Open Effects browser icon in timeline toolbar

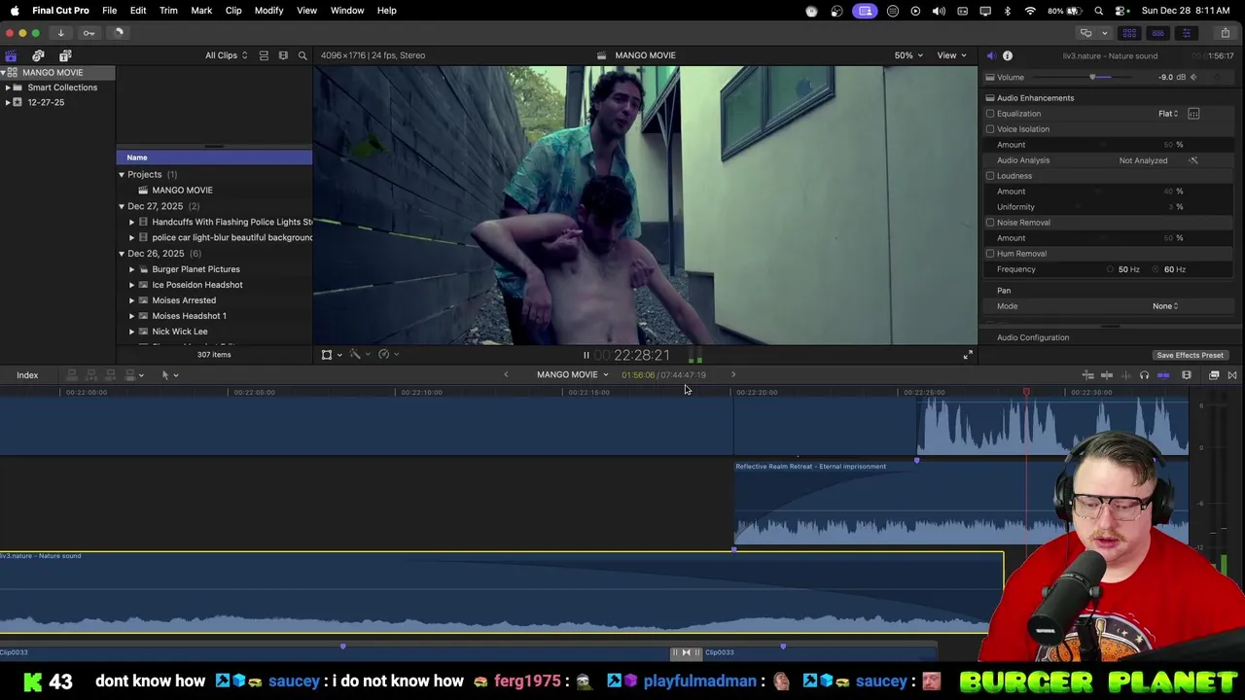point(1214,375)
